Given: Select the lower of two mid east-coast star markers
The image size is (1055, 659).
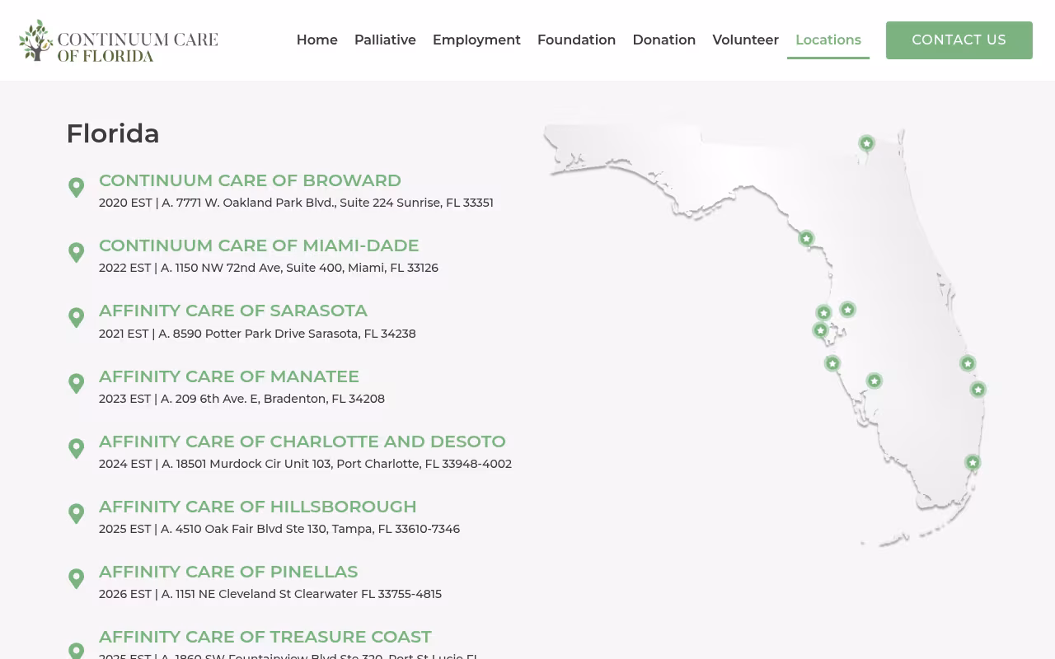Looking at the screenshot, I should click(x=978, y=389).
